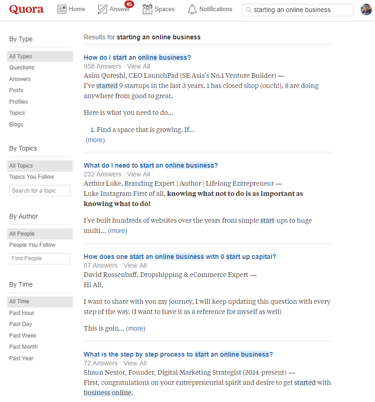
Task: Select the All People filter
Action: click(x=40, y=234)
